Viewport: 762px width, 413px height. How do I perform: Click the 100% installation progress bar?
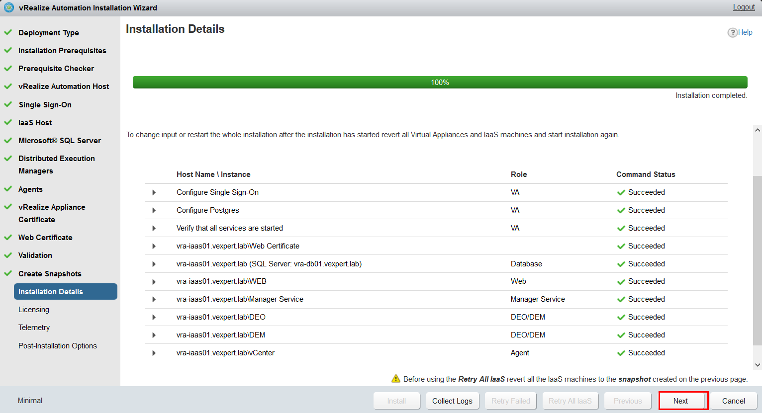tap(440, 82)
